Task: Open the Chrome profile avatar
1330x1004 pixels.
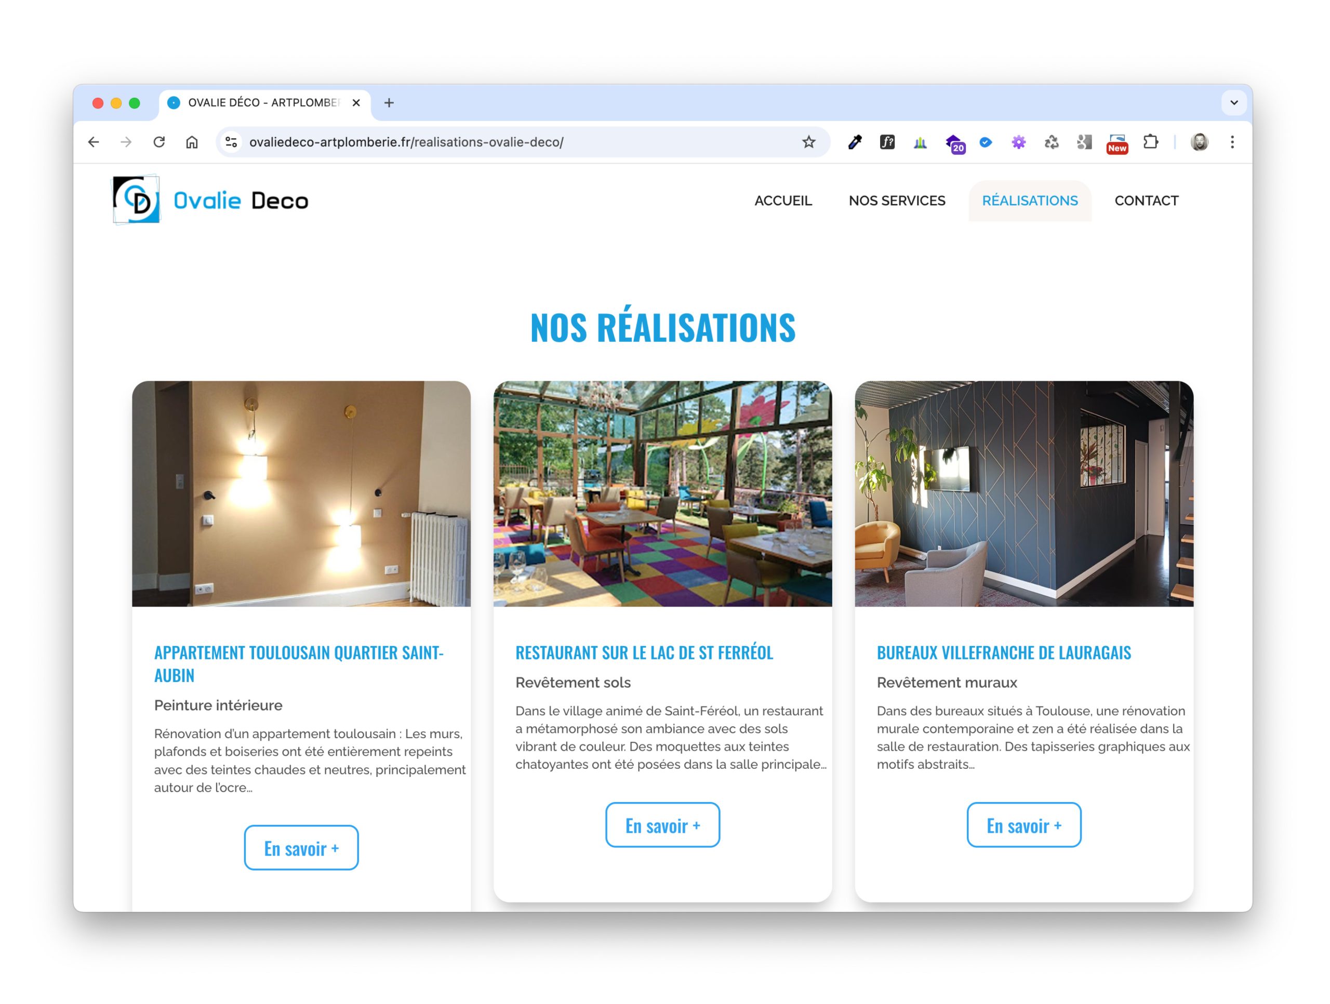Action: click(1200, 142)
